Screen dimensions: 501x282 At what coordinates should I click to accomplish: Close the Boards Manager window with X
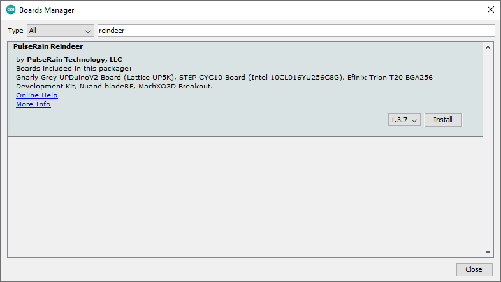(490, 10)
